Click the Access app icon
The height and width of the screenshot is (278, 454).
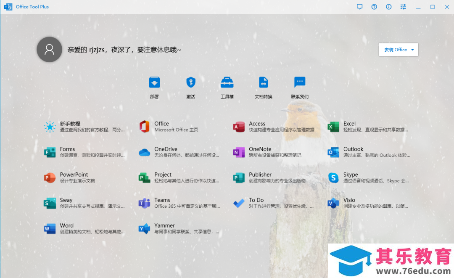[239, 127]
